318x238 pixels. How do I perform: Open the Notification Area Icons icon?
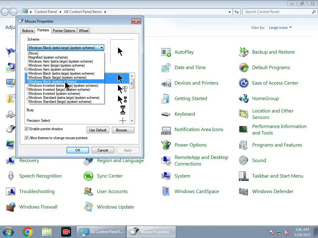(x=166, y=130)
